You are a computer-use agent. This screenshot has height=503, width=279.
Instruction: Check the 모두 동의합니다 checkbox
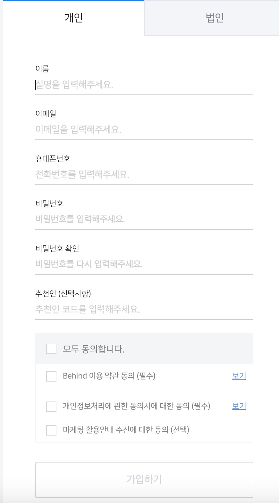pos(51,349)
